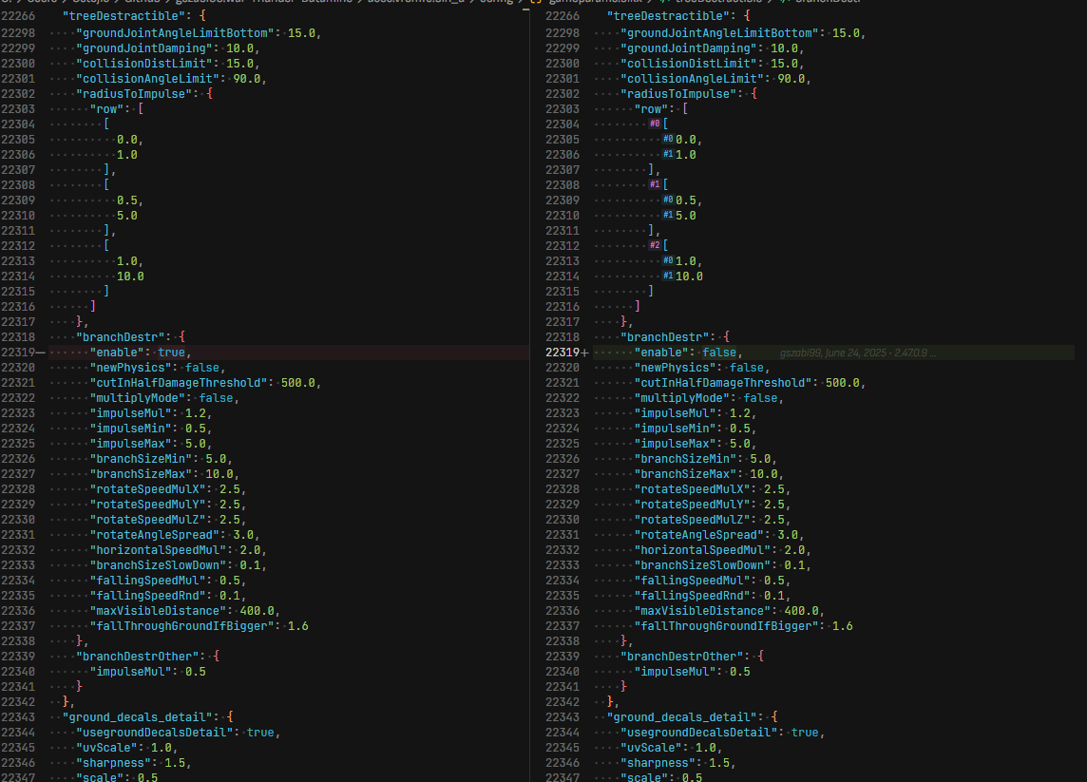The width and height of the screenshot is (1087, 782).
Task: Select line number 22302 in the left pane
Action: [18, 93]
